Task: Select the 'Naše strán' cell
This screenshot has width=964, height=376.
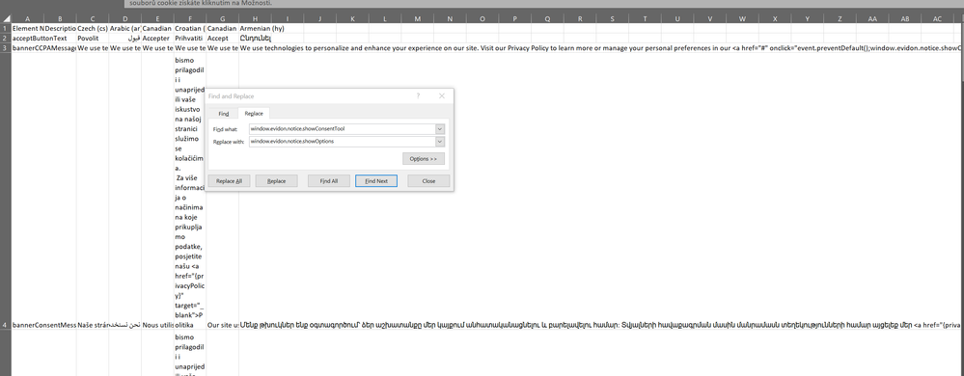Action: pyautogui.click(x=93, y=324)
